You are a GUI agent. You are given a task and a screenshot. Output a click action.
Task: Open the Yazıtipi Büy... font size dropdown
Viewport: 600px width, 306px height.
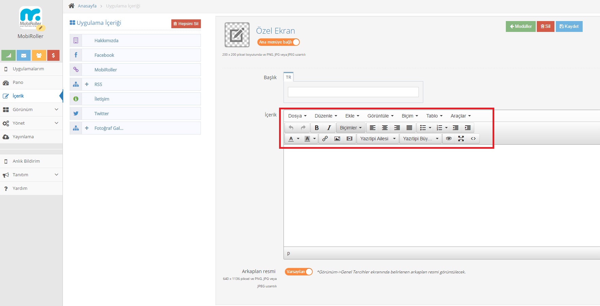coord(421,139)
